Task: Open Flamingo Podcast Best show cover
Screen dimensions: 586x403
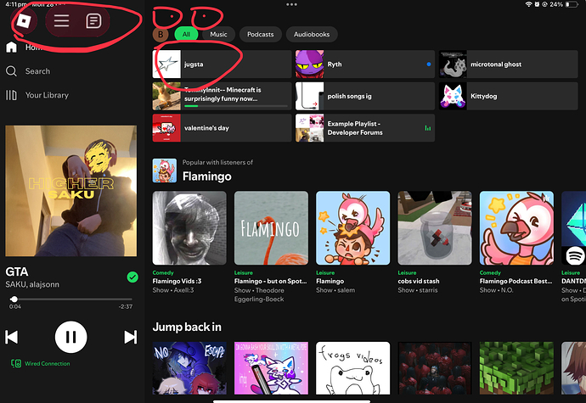Action: [516, 228]
